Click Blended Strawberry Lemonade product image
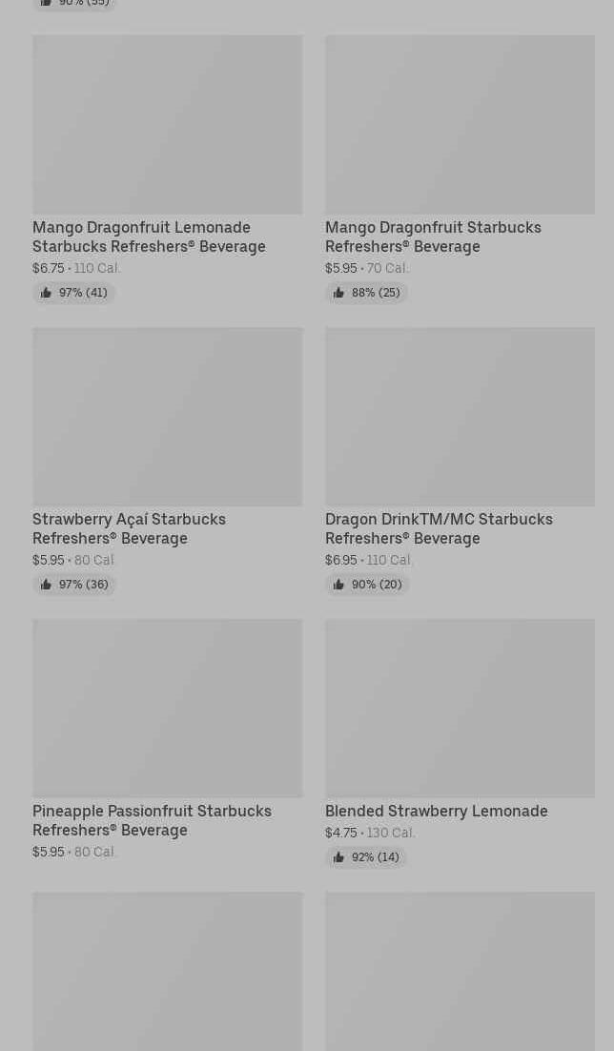The height and width of the screenshot is (1051, 614). 460,708
